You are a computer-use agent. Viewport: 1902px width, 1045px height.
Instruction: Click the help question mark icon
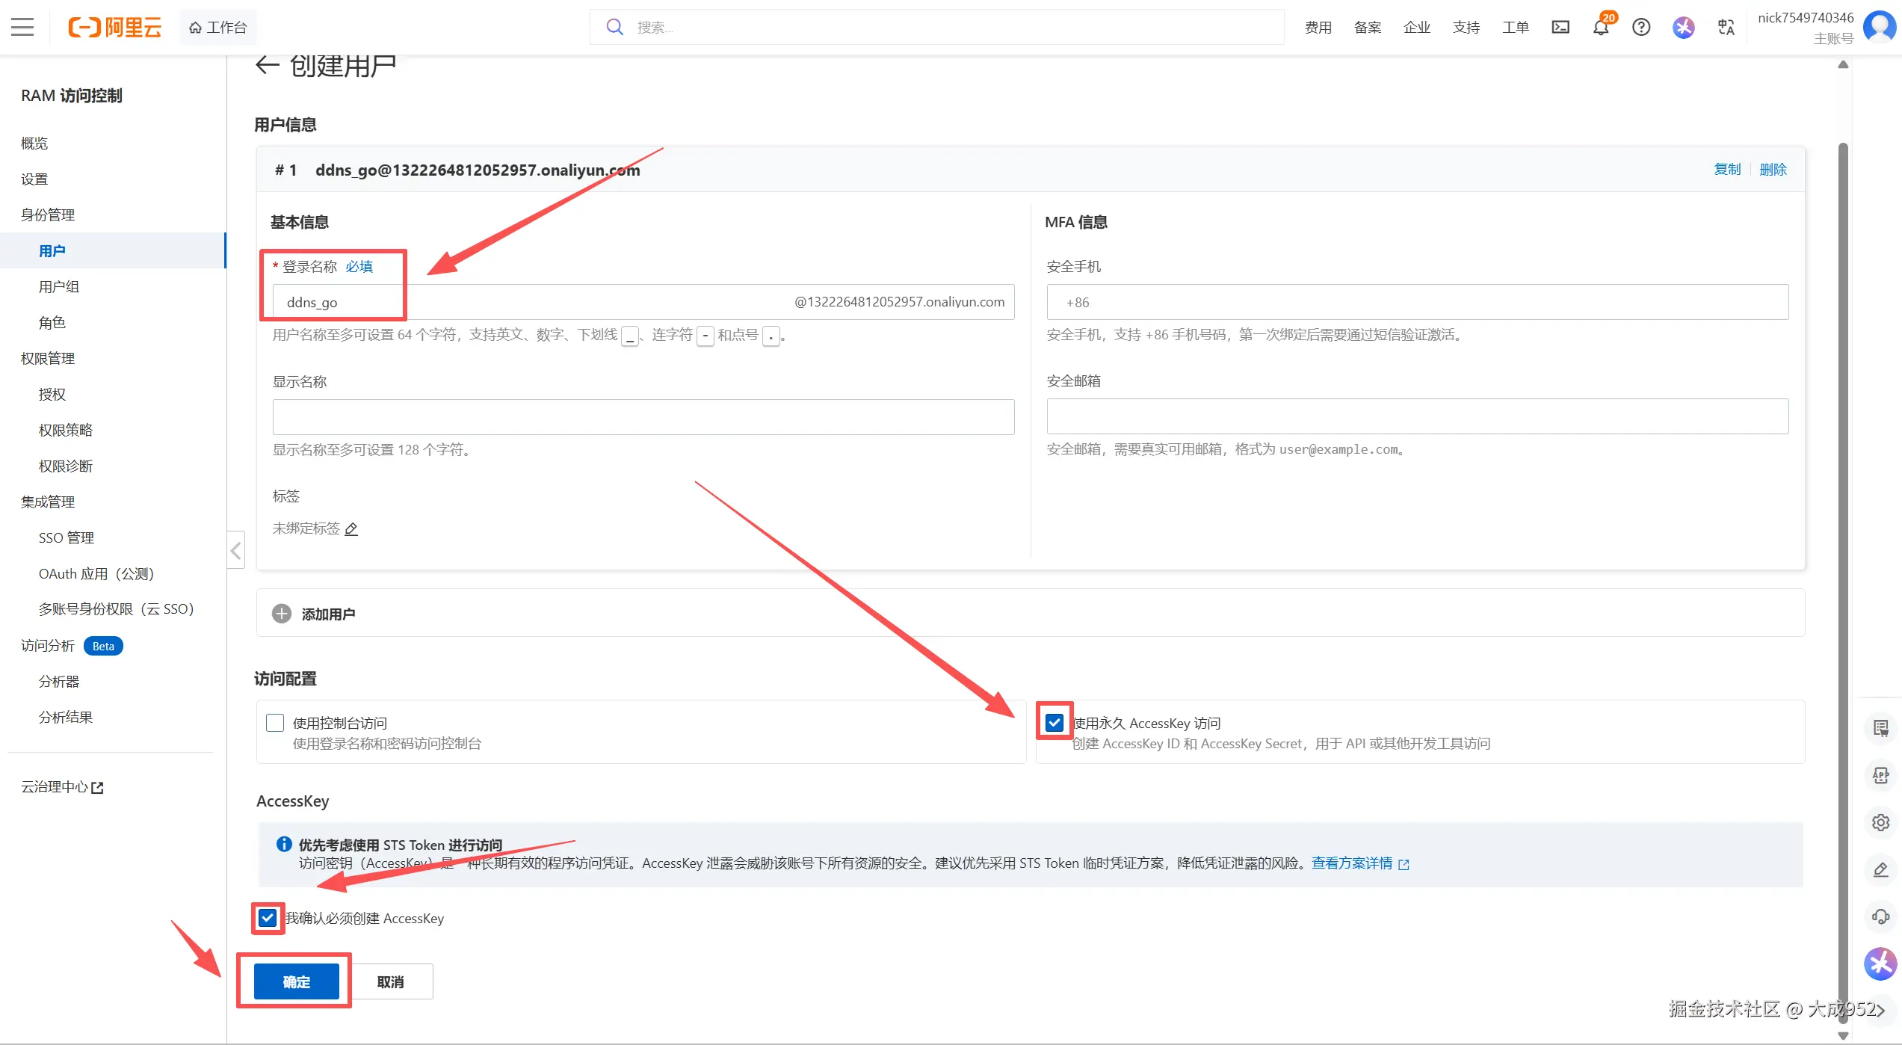pyautogui.click(x=1641, y=28)
